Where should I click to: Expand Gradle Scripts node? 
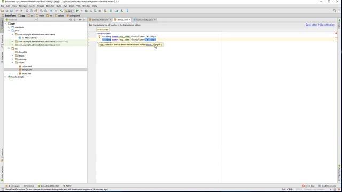[x=5, y=77]
